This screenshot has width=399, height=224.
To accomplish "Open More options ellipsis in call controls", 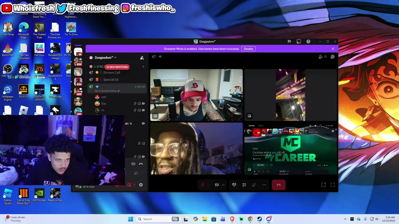I will click(264, 185).
